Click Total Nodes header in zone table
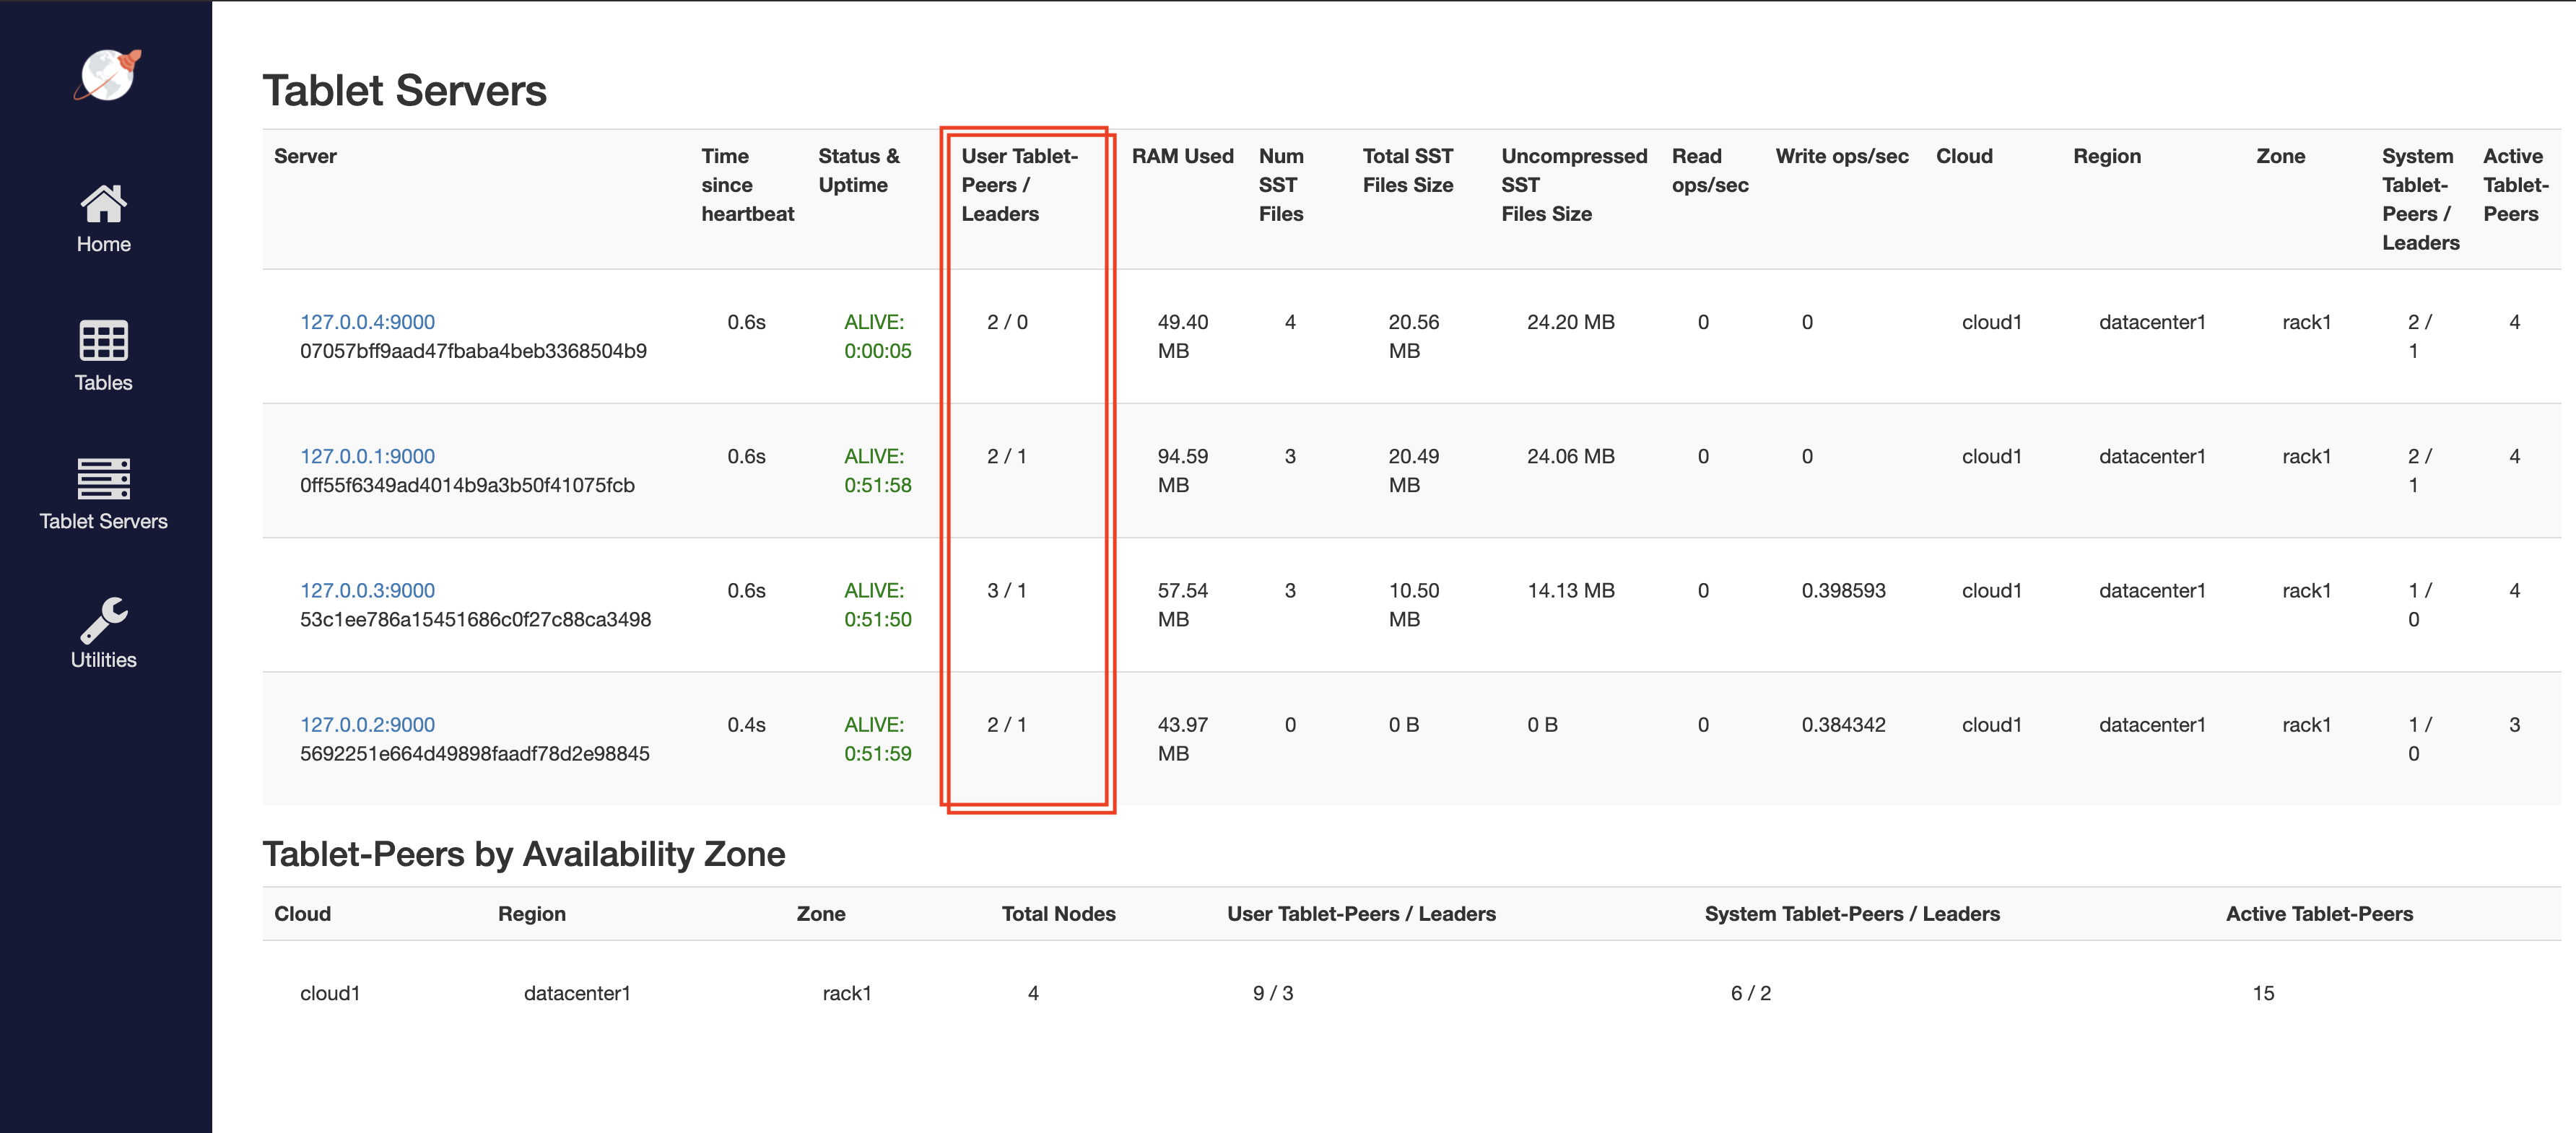Viewport: 2576px width, 1133px height. (1058, 913)
